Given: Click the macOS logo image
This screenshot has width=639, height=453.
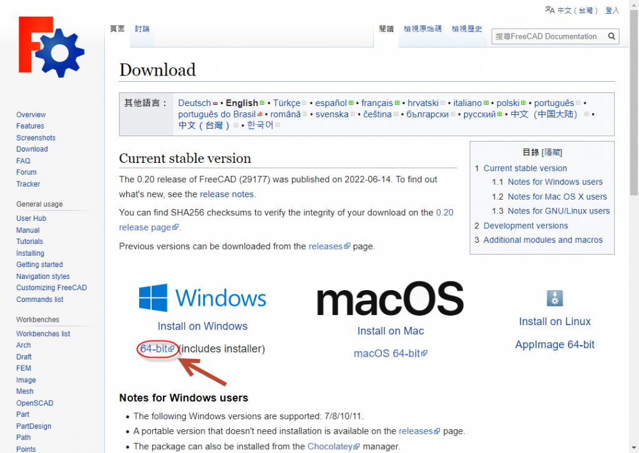Looking at the screenshot, I should coord(390,299).
